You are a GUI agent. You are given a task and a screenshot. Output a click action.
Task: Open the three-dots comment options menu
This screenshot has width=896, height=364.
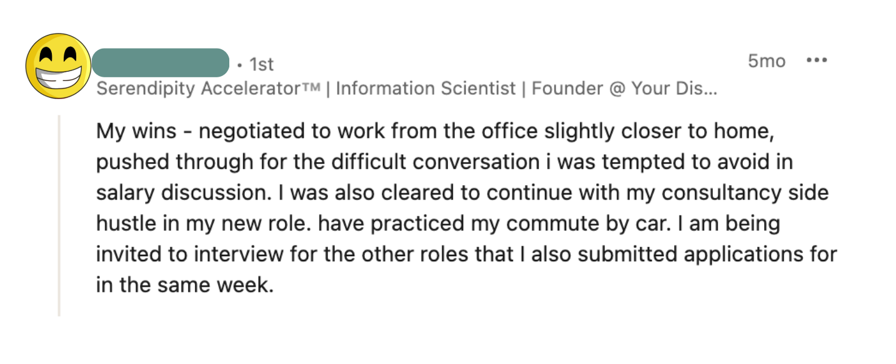[x=816, y=61]
